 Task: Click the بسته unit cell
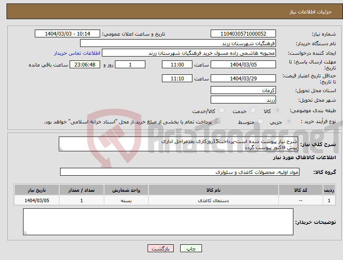coord(126,200)
